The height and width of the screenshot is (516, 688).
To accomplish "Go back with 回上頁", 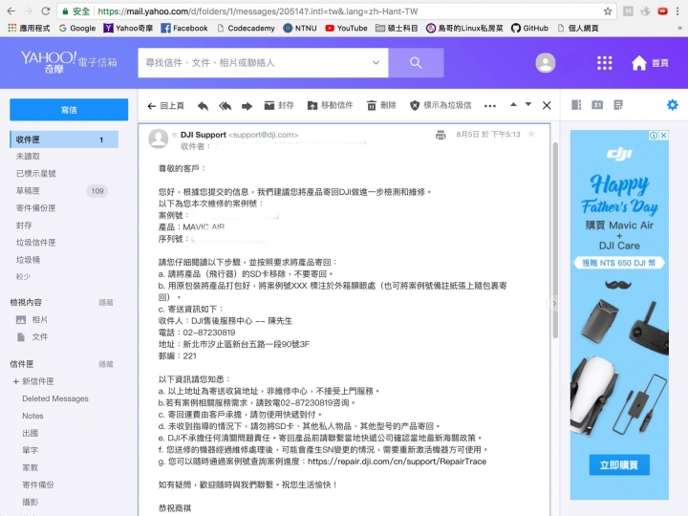I will tap(166, 106).
